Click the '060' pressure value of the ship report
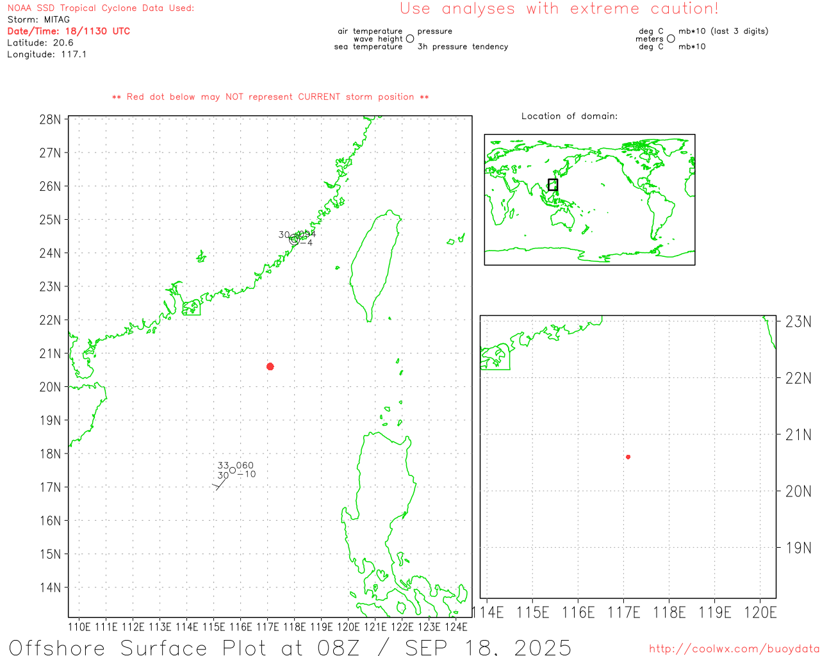Image resolution: width=820 pixels, height=656 pixels. coord(245,466)
